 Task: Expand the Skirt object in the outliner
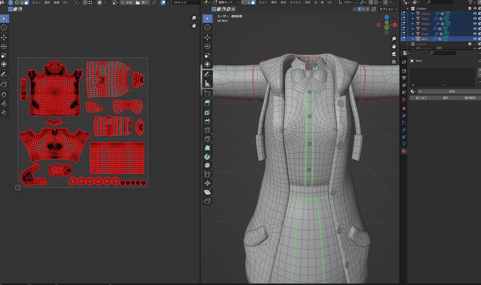[413, 39]
